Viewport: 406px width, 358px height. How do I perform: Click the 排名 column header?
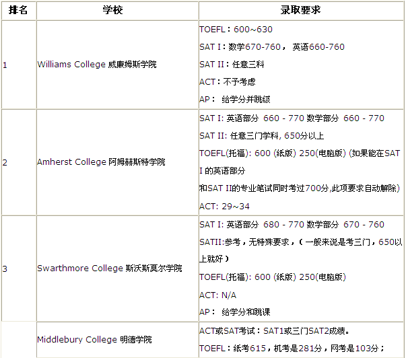[18, 10]
